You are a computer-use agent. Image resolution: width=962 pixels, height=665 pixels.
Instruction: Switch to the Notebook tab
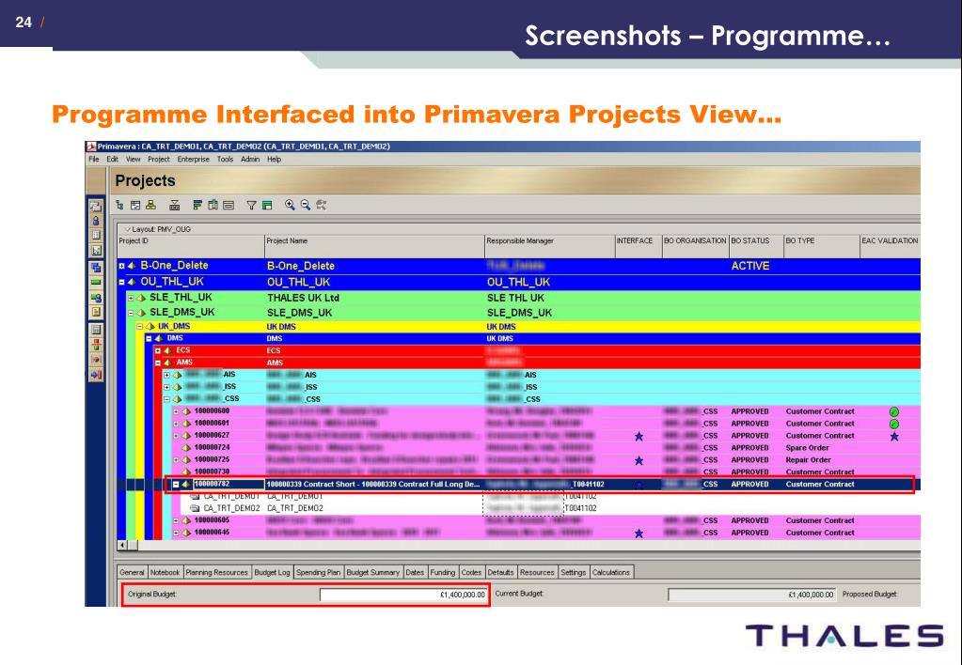166,572
